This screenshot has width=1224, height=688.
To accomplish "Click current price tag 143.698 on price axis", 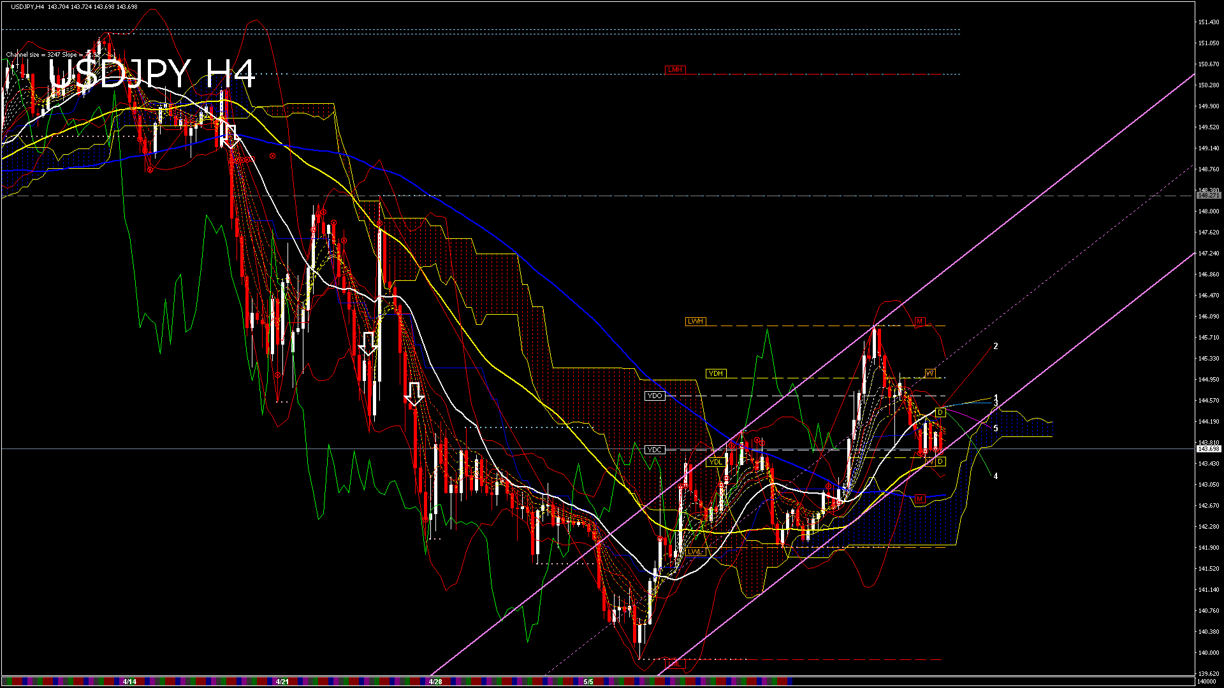I will 1208,449.
